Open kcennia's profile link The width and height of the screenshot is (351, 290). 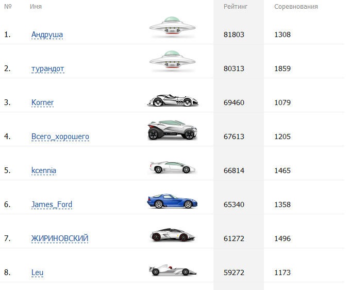[44, 170]
